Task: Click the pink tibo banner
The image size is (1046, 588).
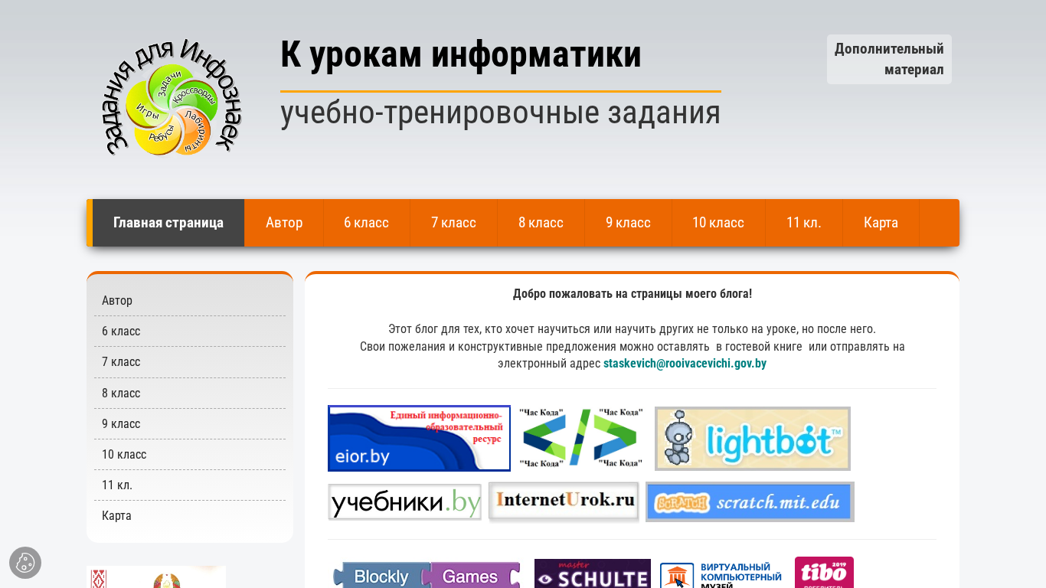Action: 824,573
